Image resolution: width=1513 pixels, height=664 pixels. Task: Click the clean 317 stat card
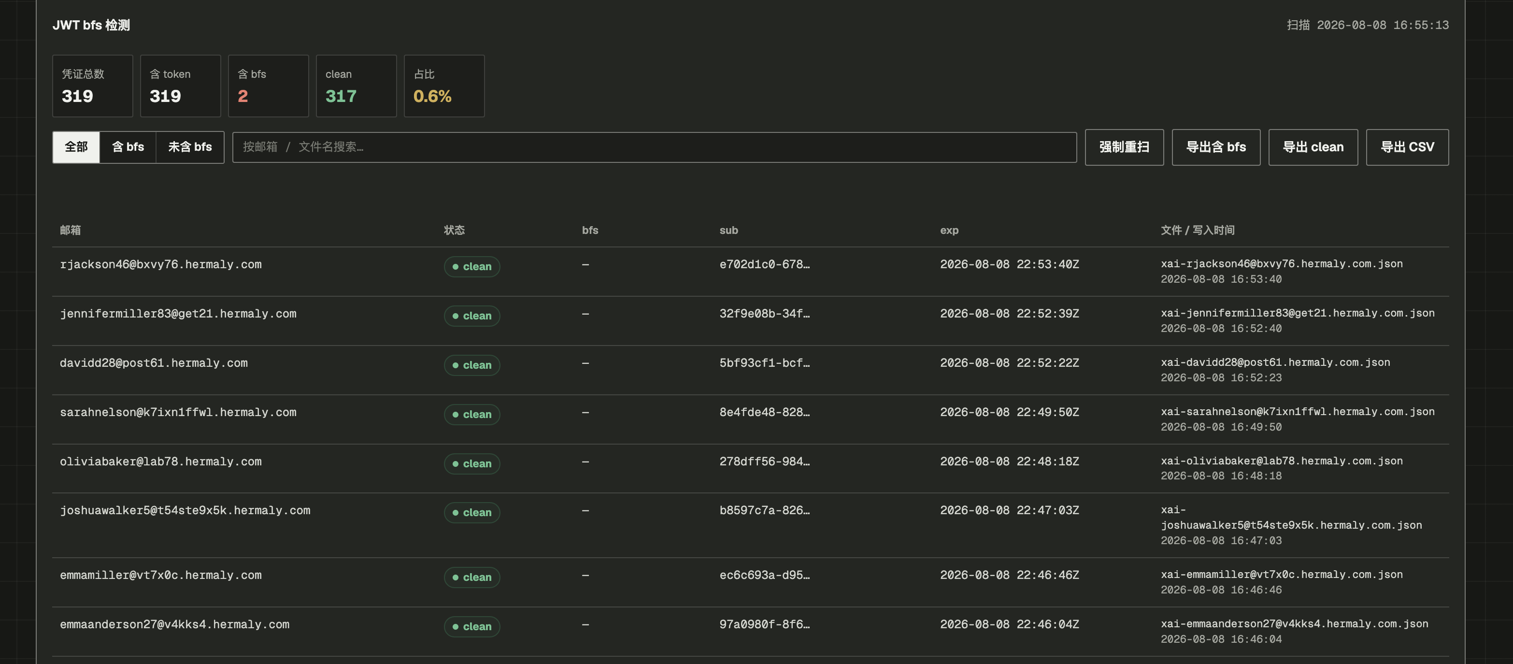point(357,86)
